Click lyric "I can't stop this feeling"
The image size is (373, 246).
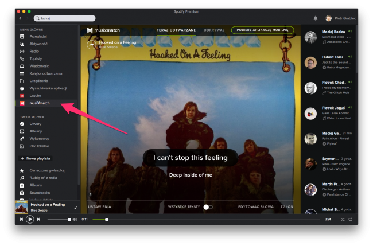pos(191,158)
